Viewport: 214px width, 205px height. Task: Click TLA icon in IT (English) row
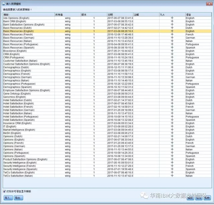click(172, 126)
